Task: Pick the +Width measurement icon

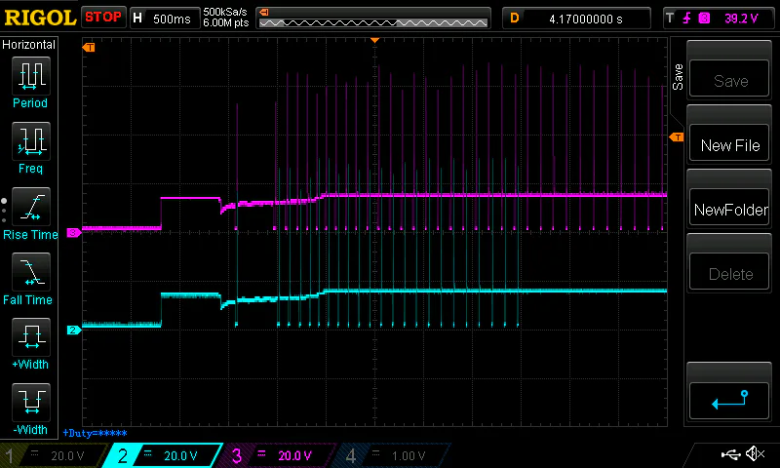Action: click(29, 338)
